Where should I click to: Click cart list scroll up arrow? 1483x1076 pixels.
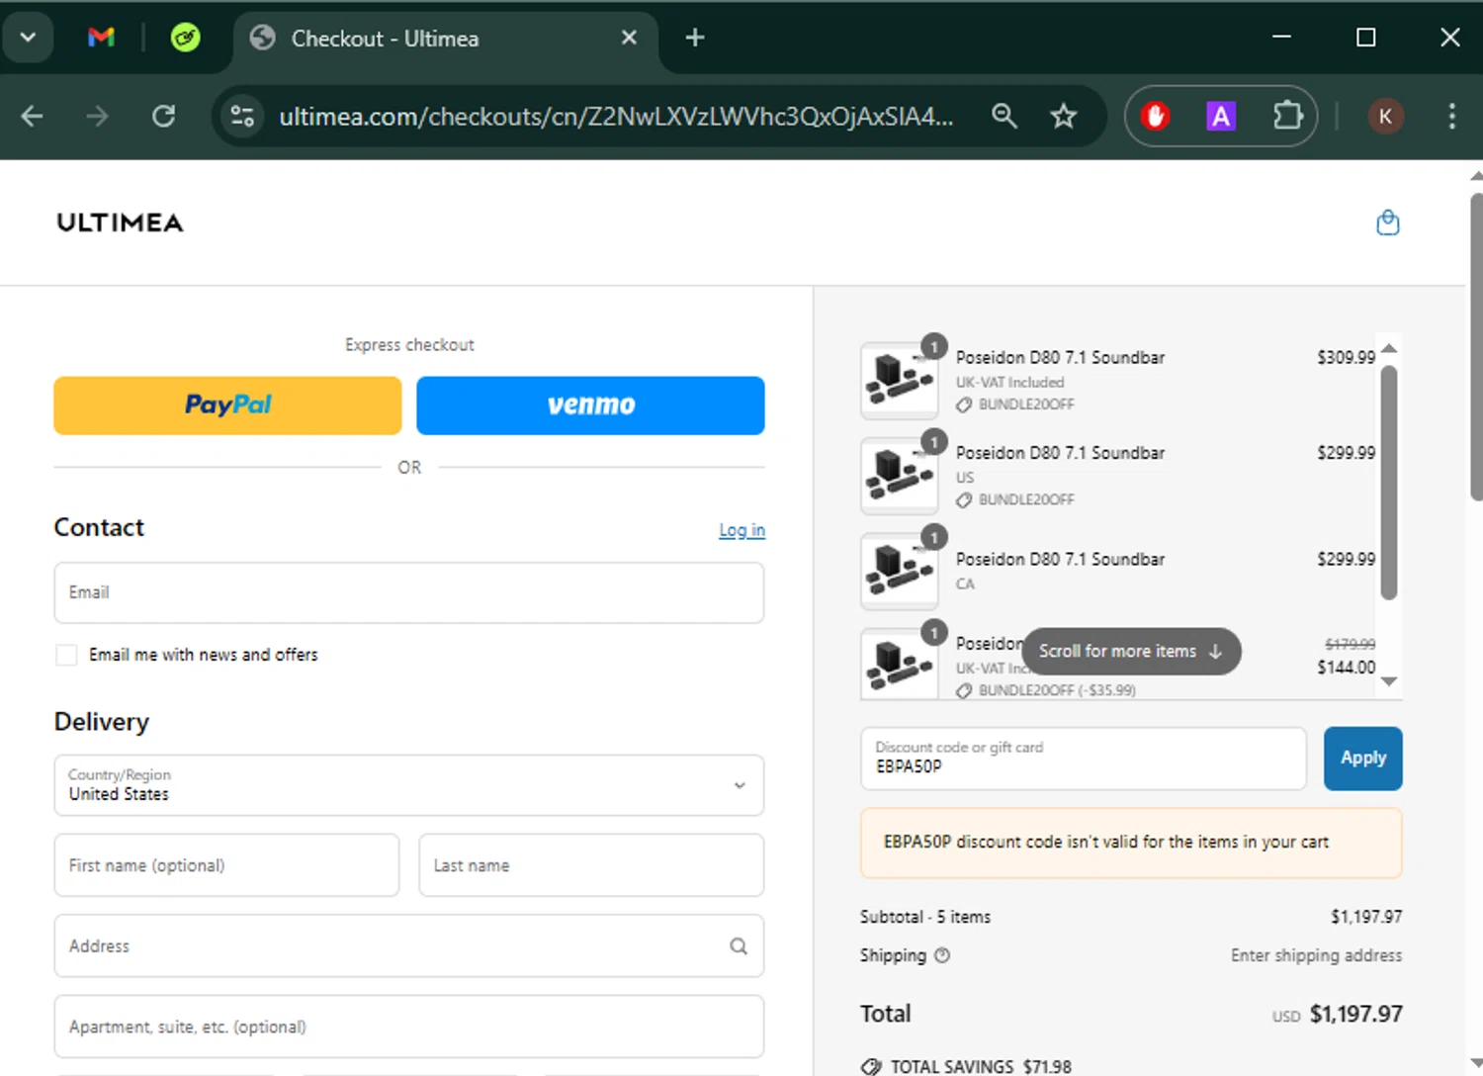click(1389, 348)
